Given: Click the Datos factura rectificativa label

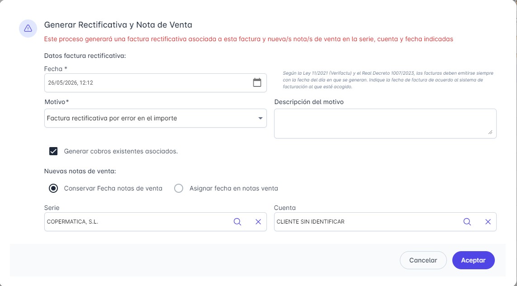Looking at the screenshot, I should pos(85,56).
